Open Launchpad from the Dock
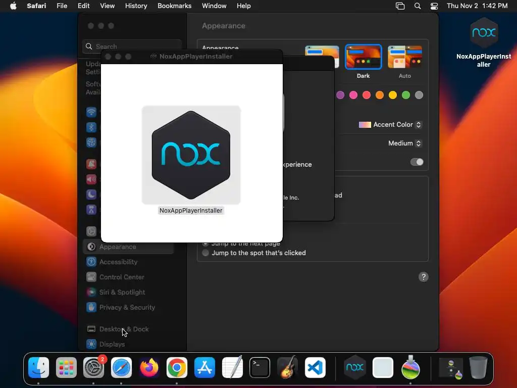Viewport: 517px width, 388px height. [66, 368]
